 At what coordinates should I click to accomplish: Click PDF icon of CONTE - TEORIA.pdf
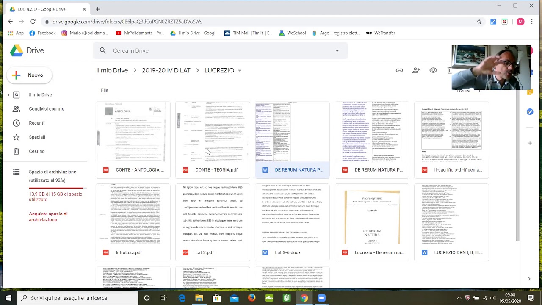click(185, 170)
